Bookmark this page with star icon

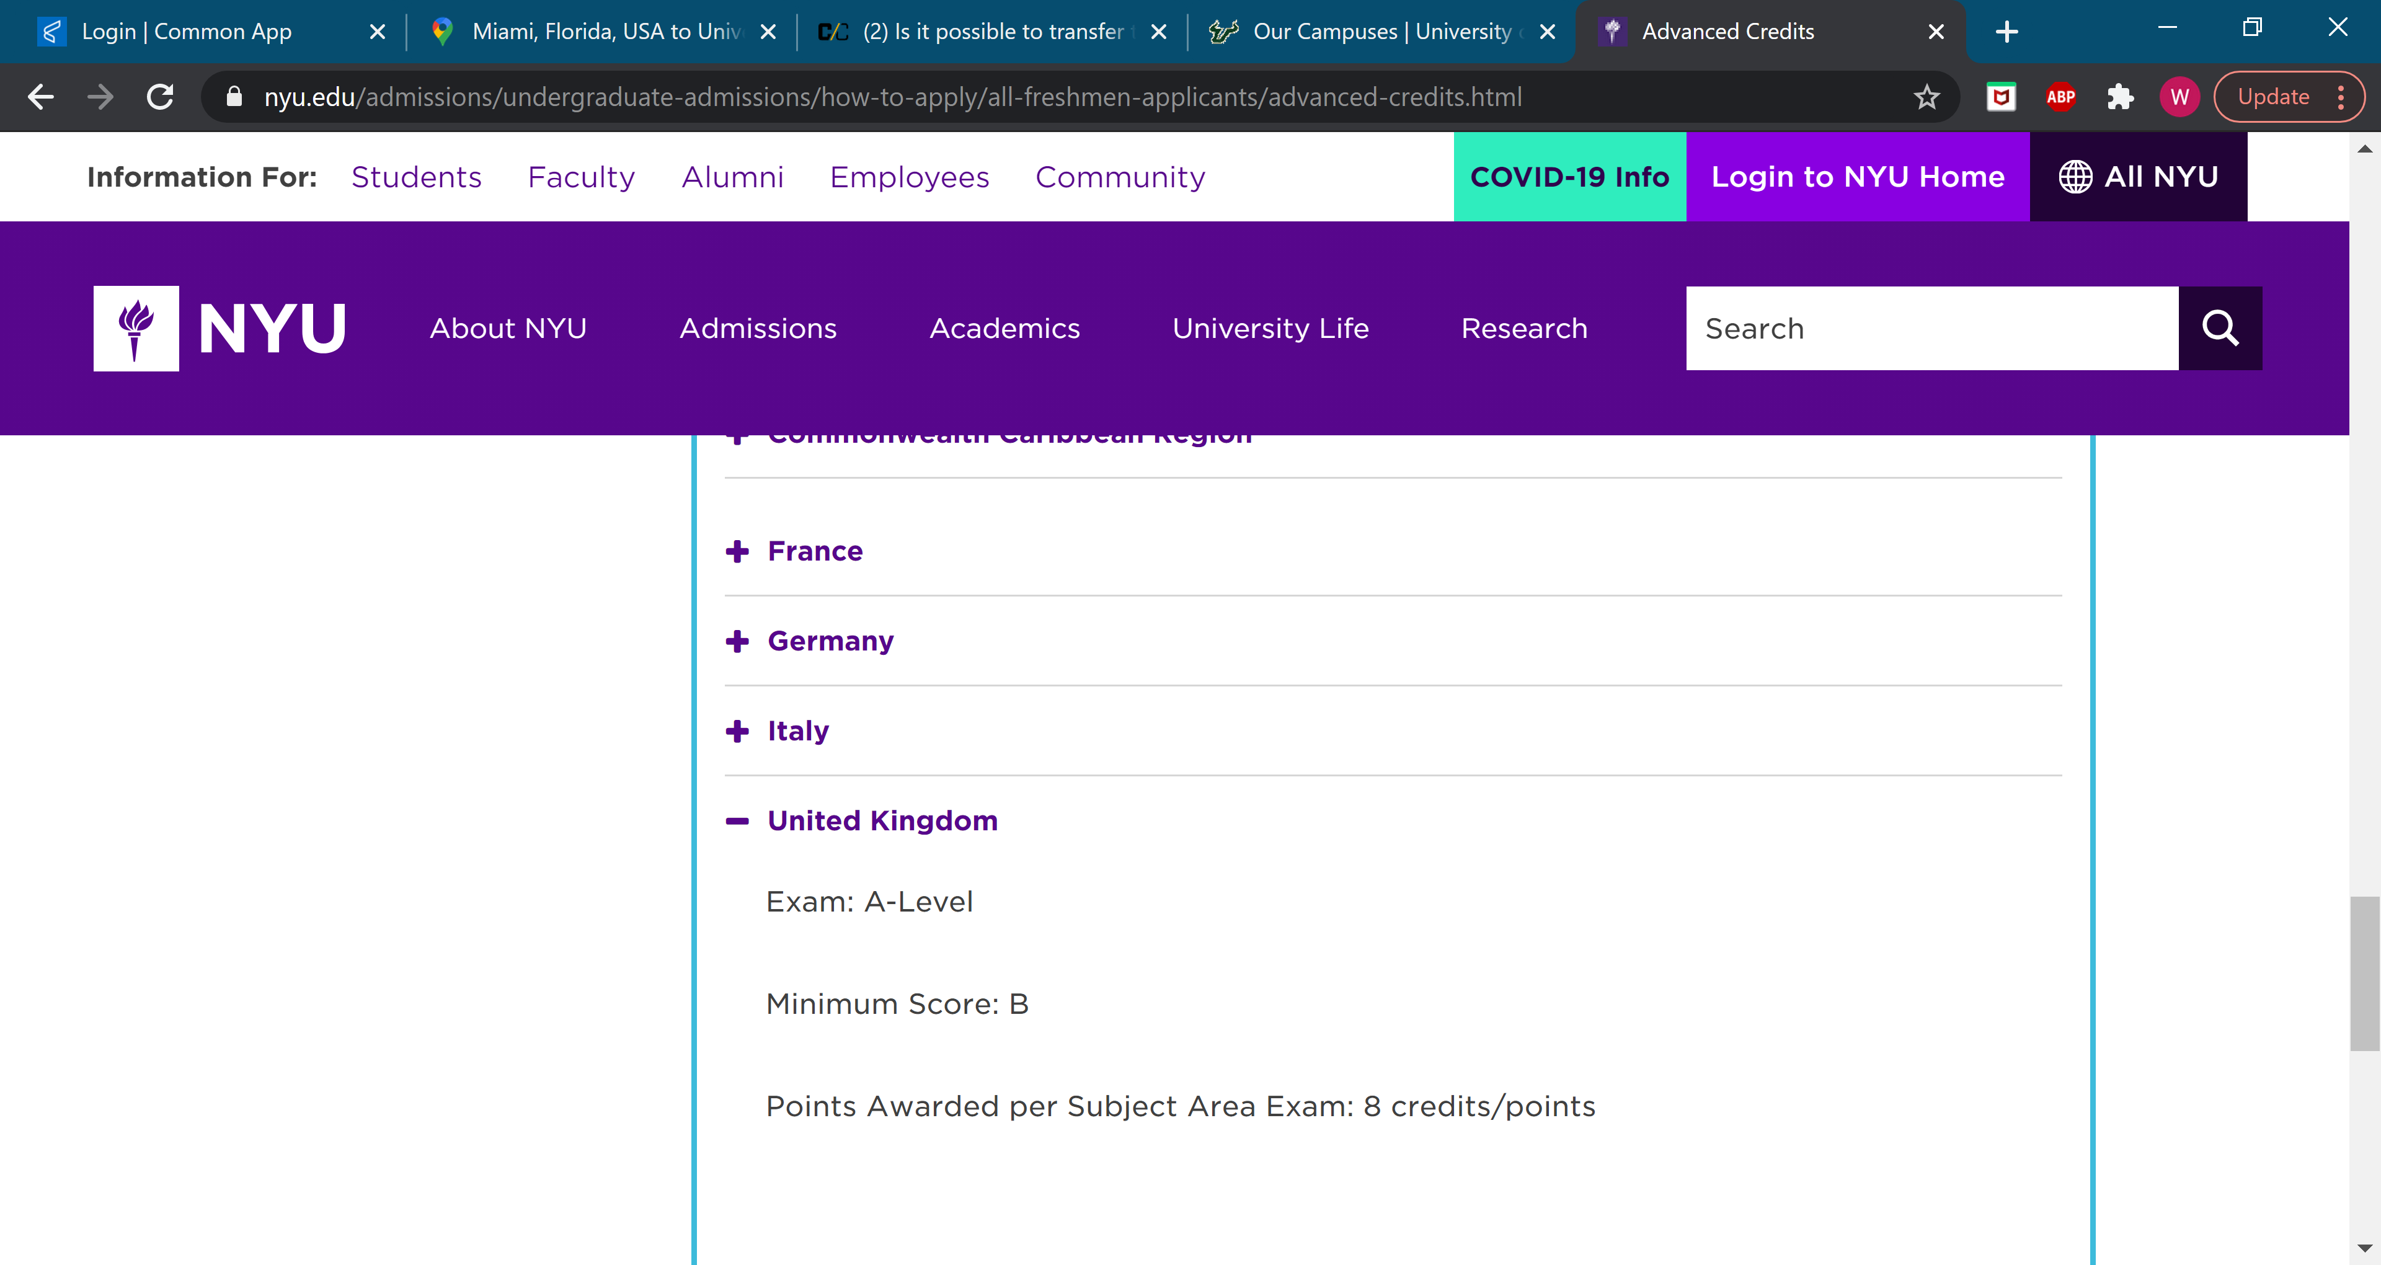pyautogui.click(x=1927, y=97)
